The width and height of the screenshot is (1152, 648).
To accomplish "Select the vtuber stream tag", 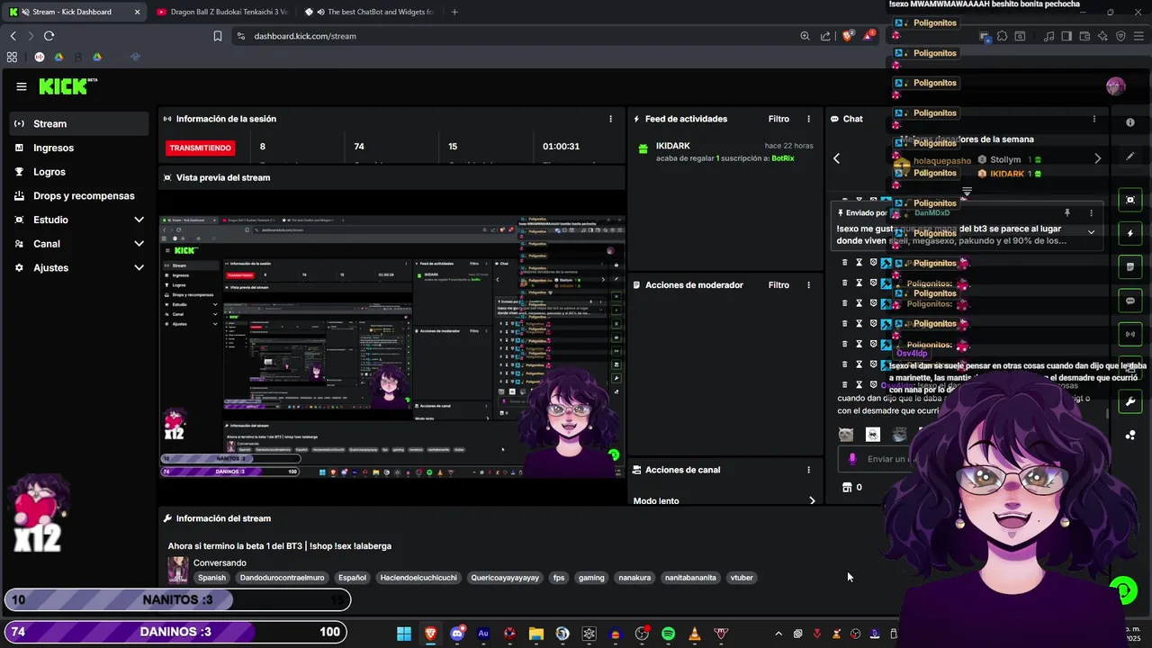I will (x=742, y=578).
